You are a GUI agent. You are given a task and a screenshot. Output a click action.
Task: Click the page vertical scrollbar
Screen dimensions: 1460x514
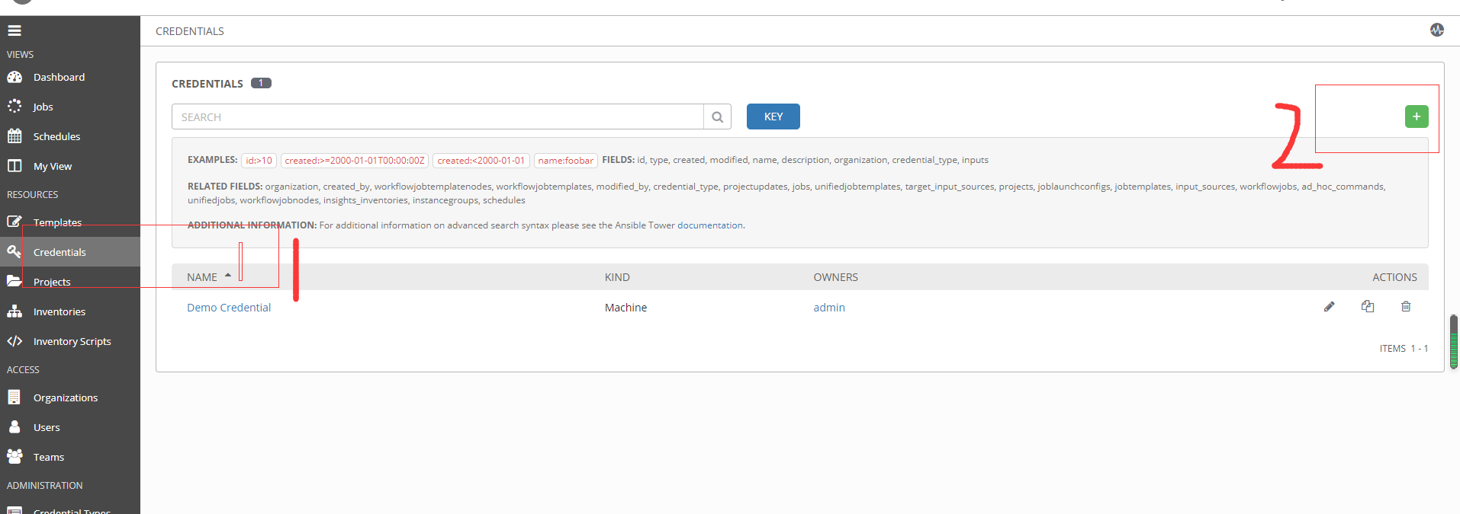(1454, 341)
